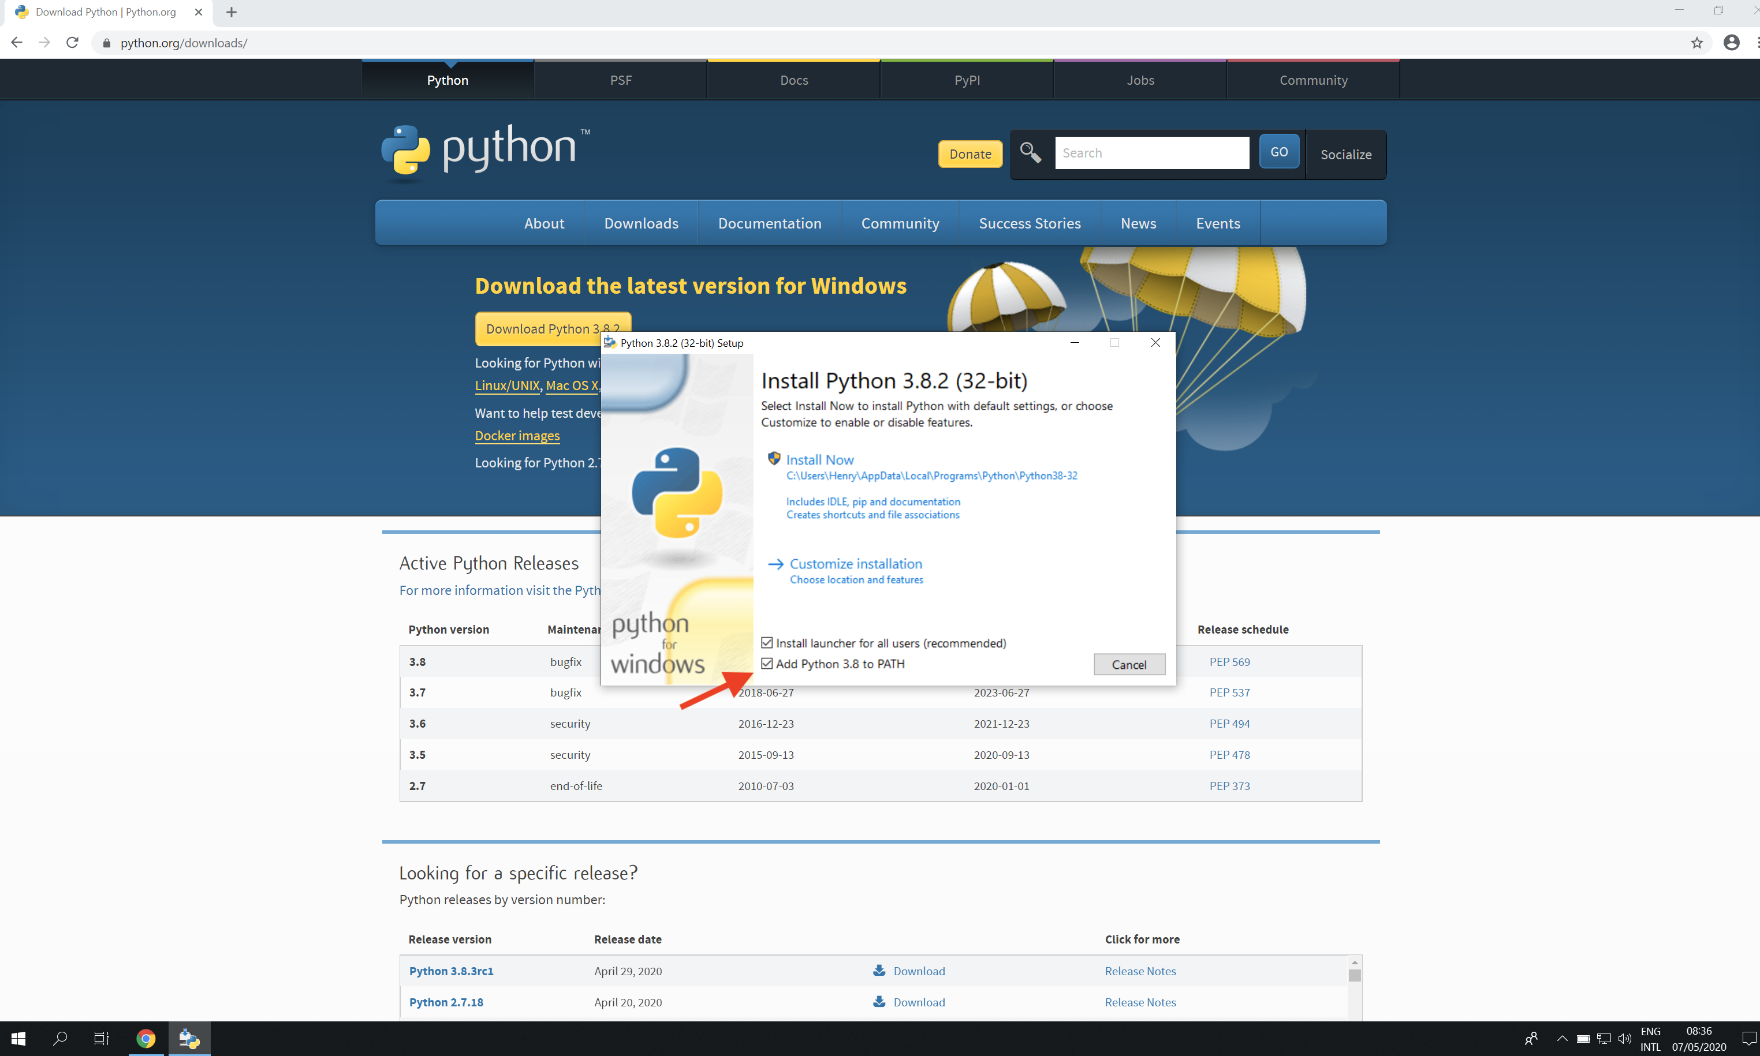This screenshot has height=1056, width=1760.
Task: Click the Setup dialog title bar icon
Action: click(x=609, y=343)
